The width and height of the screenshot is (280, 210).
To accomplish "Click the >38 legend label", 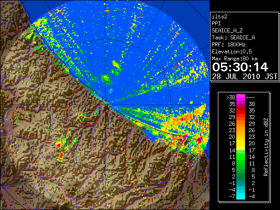I will click(x=231, y=98).
